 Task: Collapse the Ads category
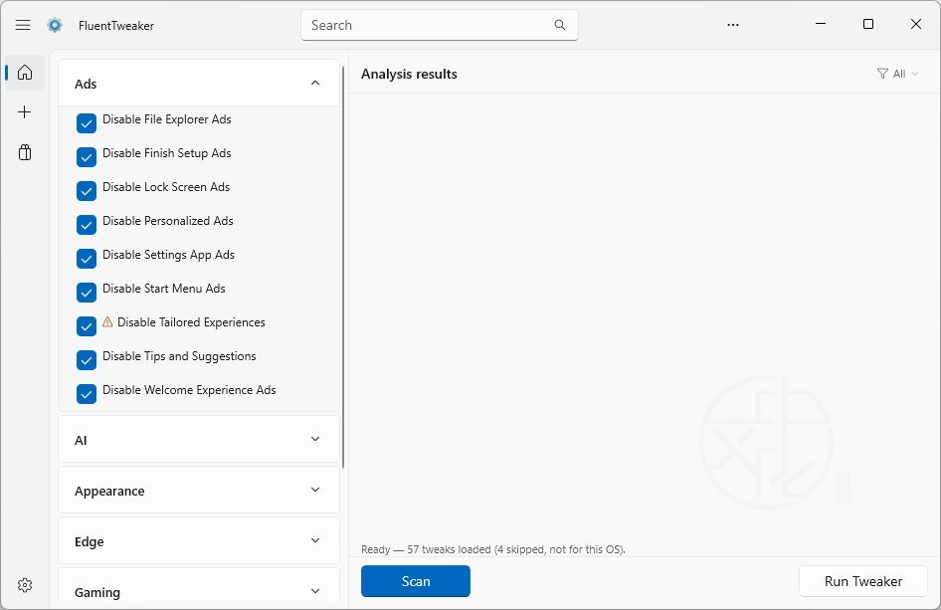[199, 84]
